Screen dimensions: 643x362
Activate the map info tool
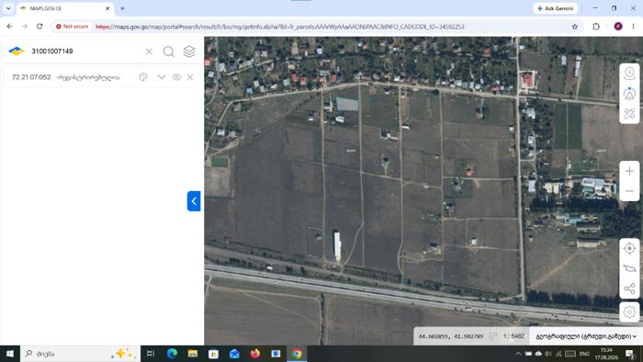tap(629, 74)
